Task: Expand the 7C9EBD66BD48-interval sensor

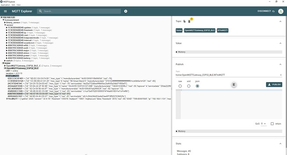Action: click(7, 40)
